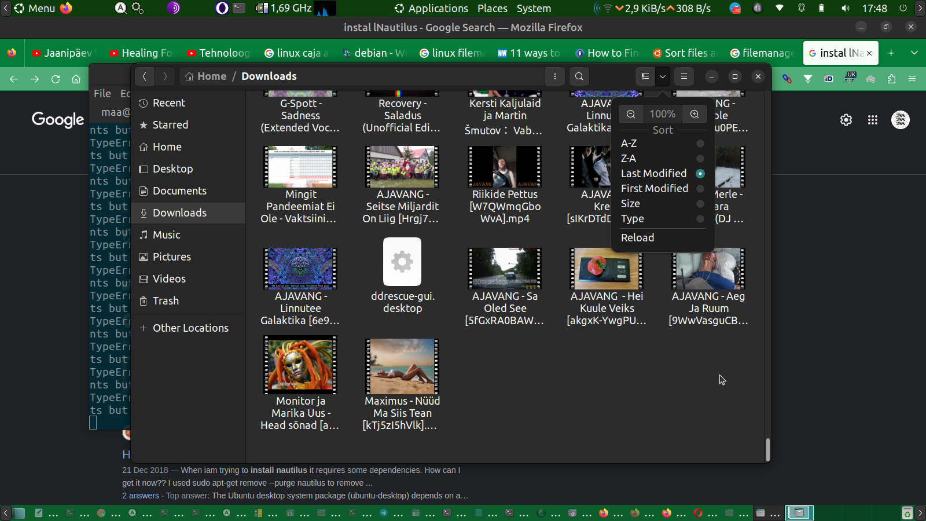Collapse the view options dropdown arrow
The width and height of the screenshot is (926, 521).
663,76
